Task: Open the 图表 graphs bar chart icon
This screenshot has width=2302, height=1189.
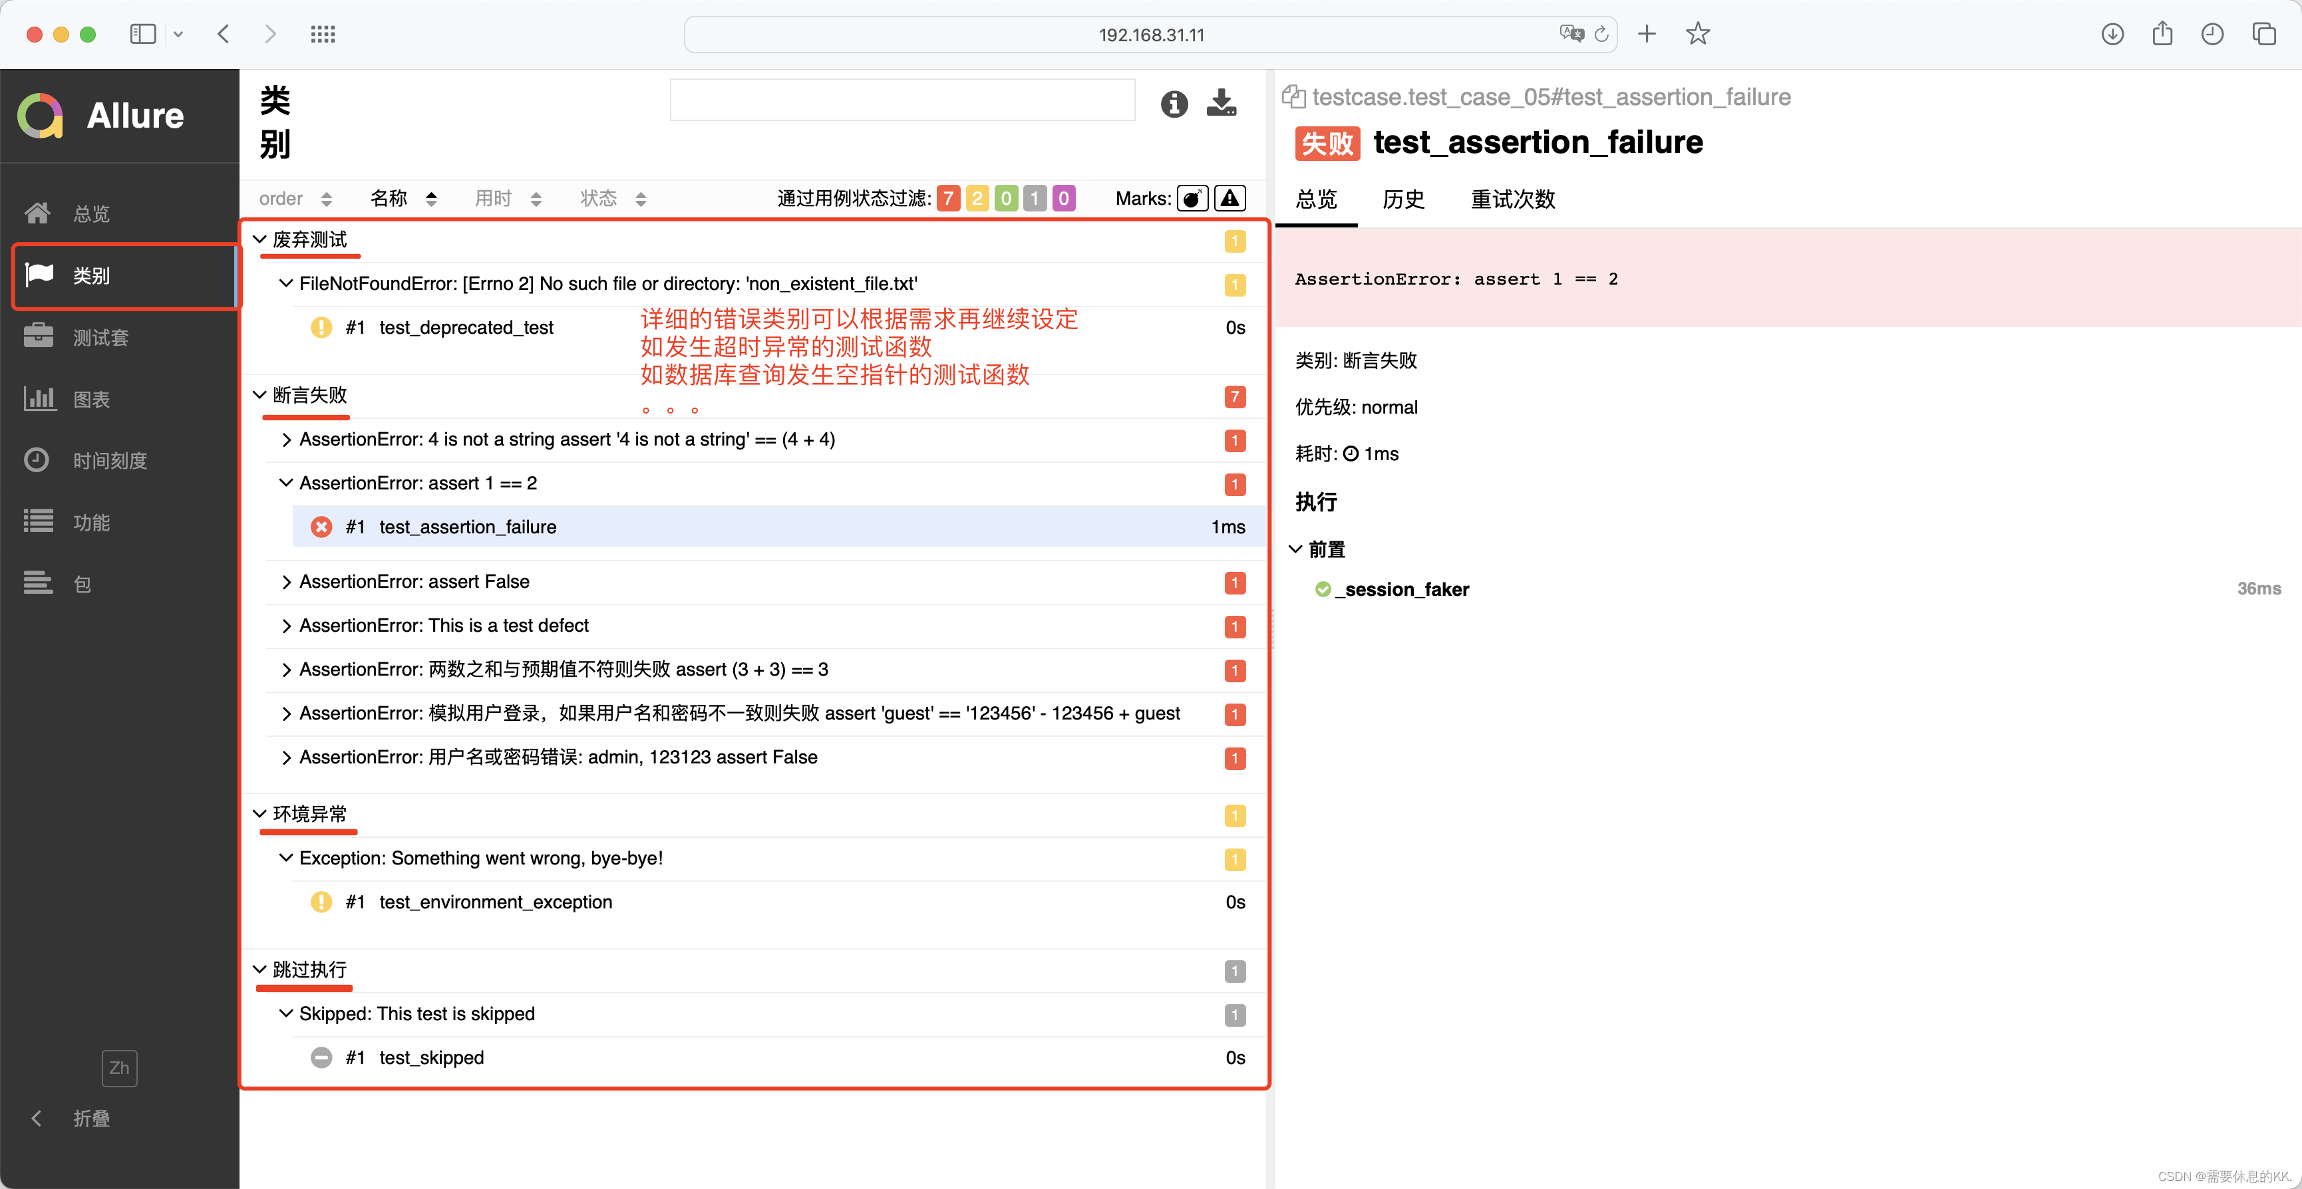Action: (x=39, y=398)
